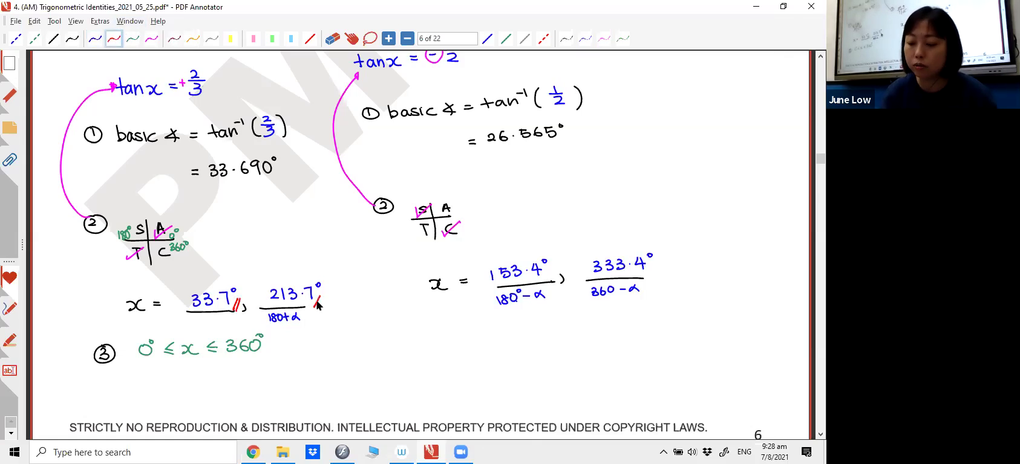Select the thin green freehand pen
This screenshot has width=1020, height=464.
click(x=623, y=39)
